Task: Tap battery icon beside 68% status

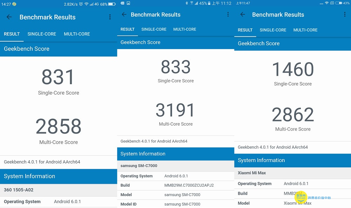Action: point(112,4)
